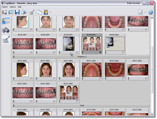Save with the floppy disk icon

coord(17,12)
